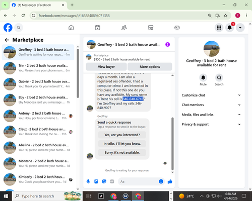The width and height of the screenshot is (252, 201).
Task: Click the profile picture in right panel
Action: 211,49
